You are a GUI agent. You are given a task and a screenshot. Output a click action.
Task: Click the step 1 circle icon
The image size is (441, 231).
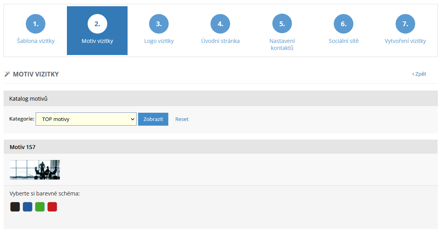(36, 24)
